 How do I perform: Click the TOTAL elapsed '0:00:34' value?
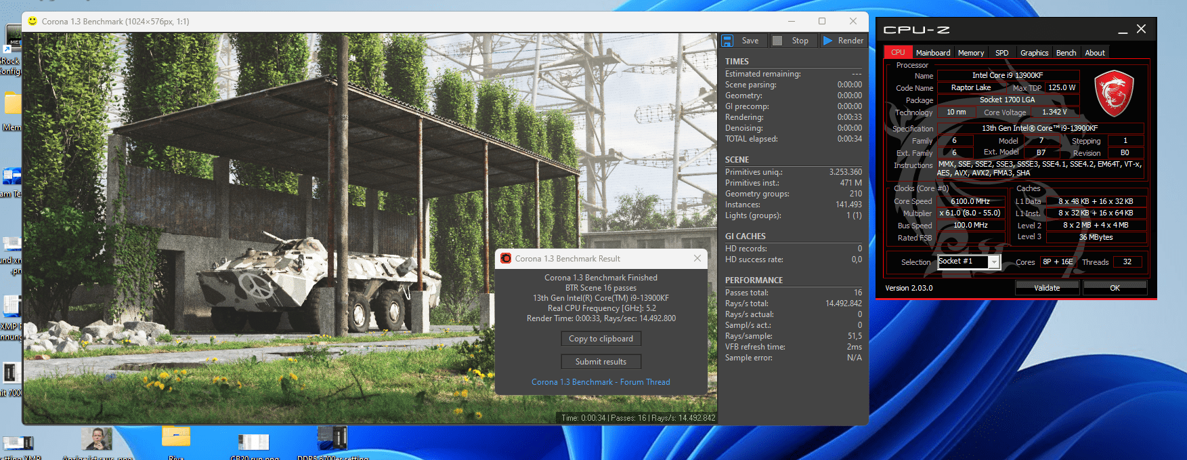point(849,139)
